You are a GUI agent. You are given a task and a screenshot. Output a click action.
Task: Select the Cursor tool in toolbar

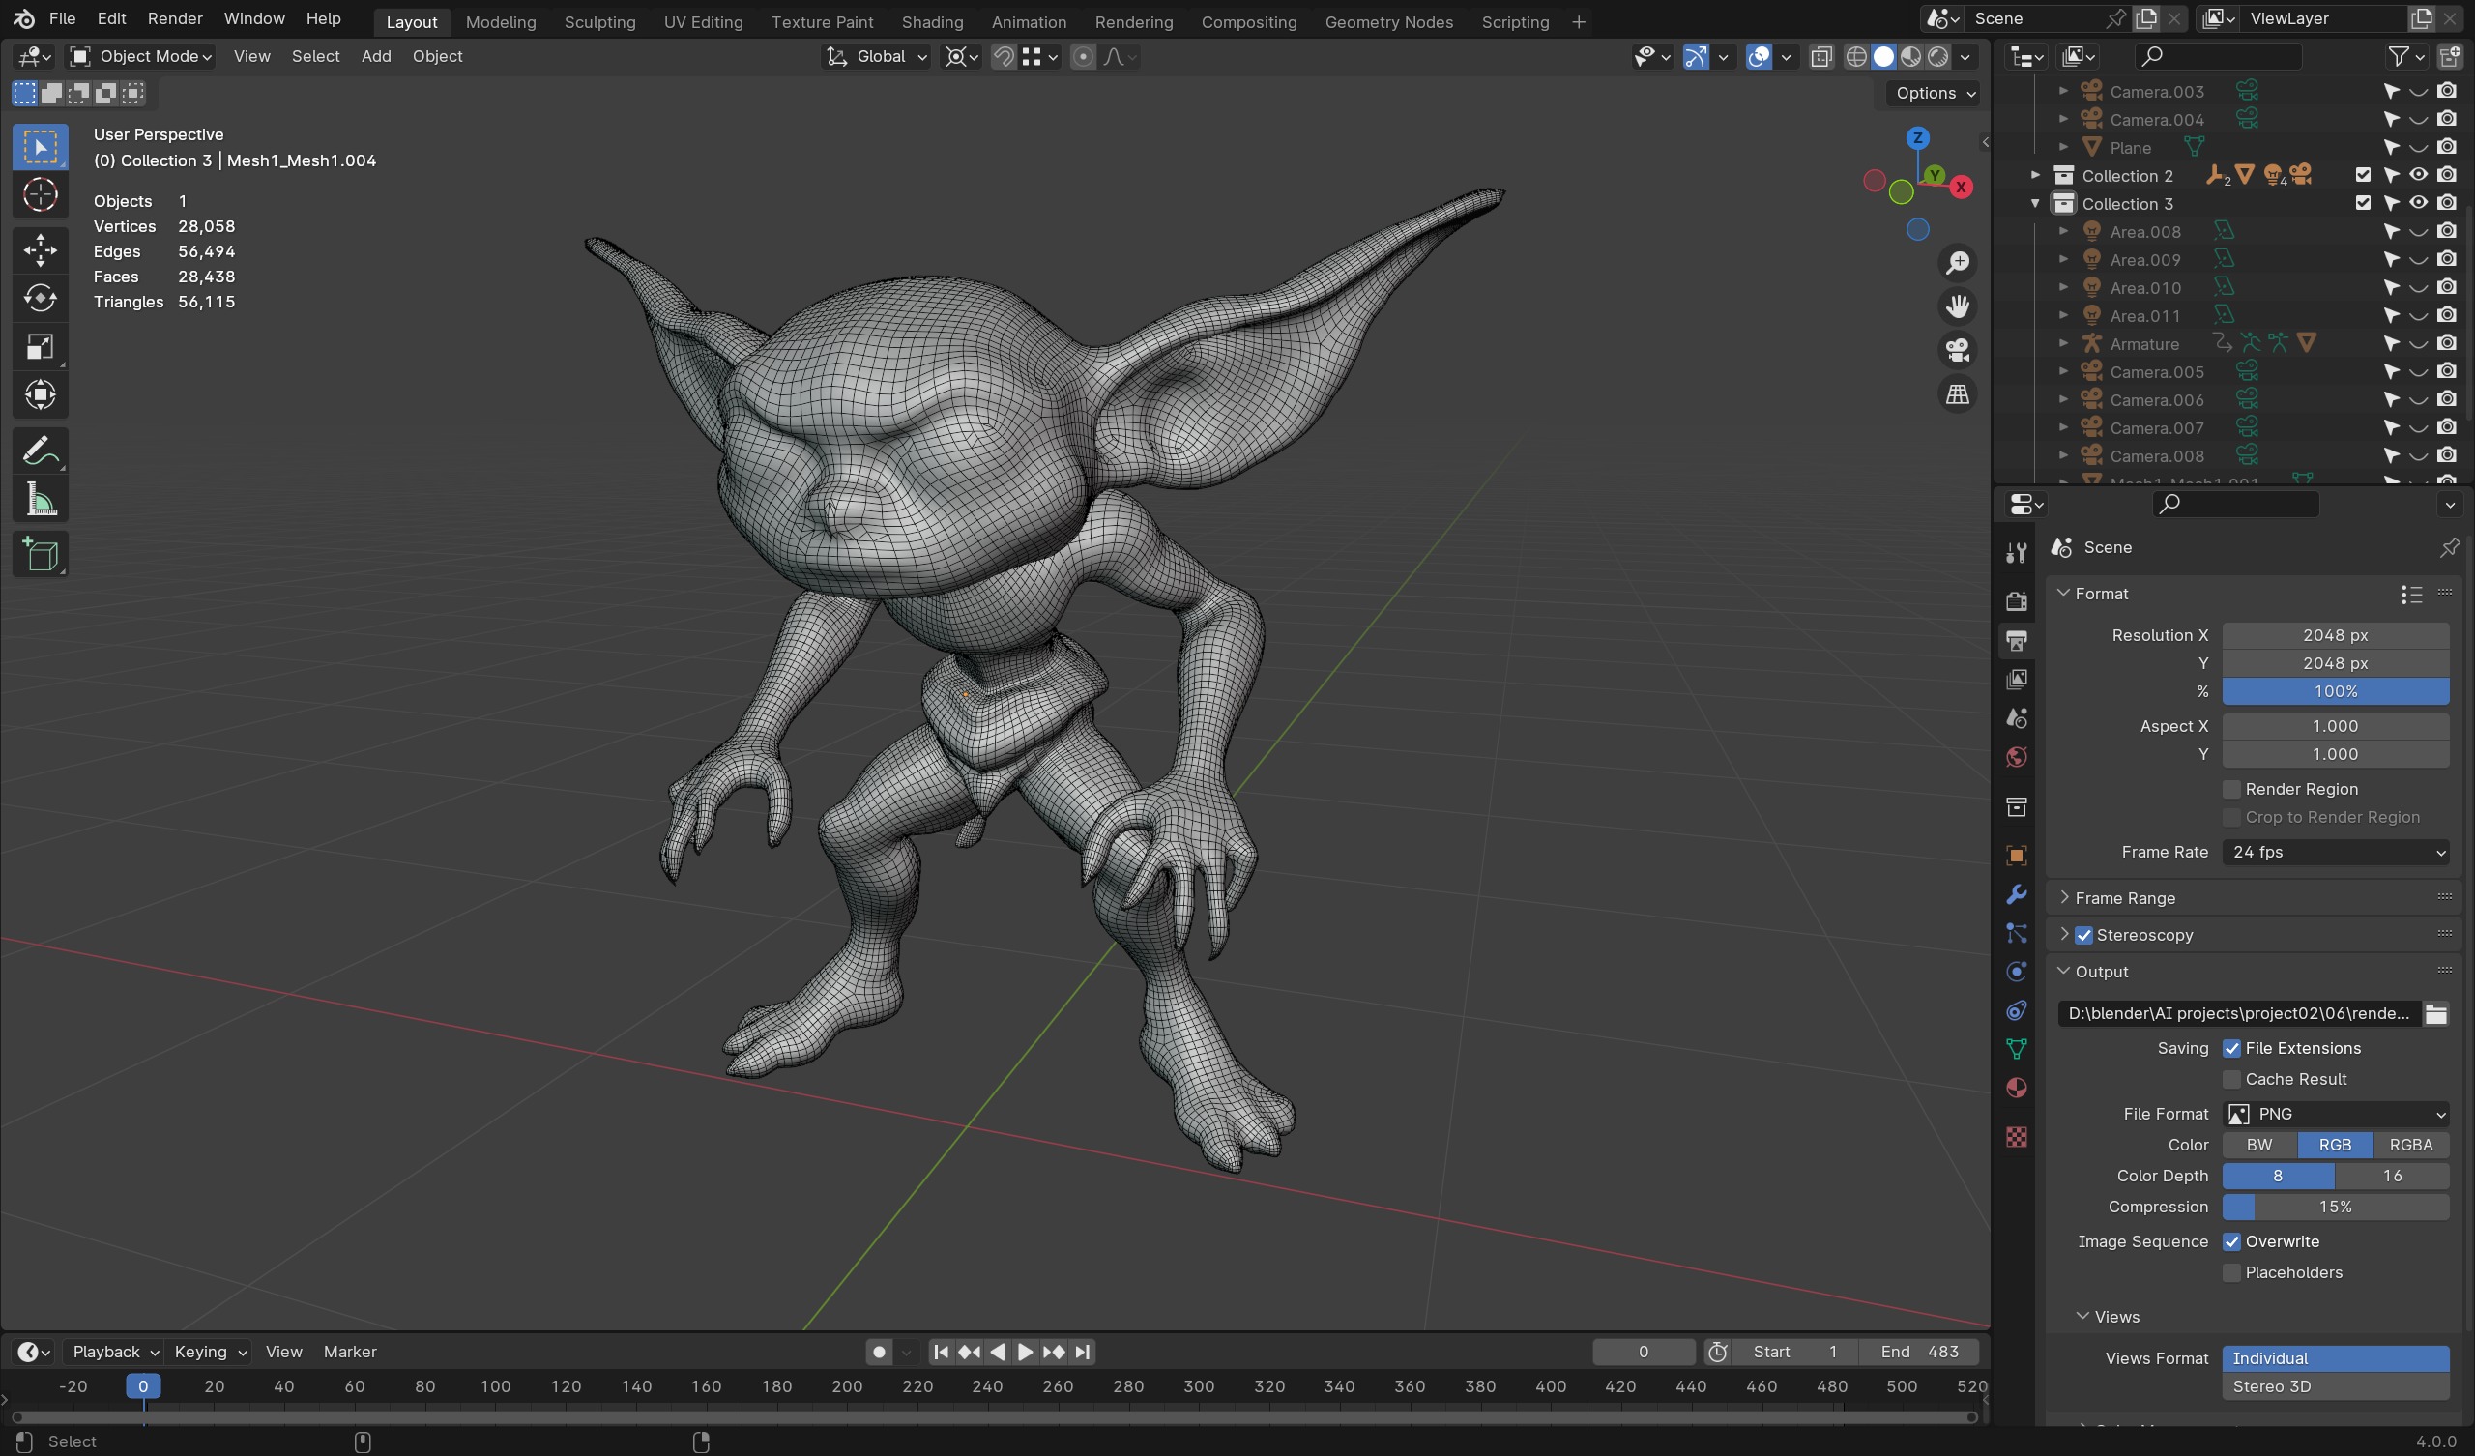point(41,195)
